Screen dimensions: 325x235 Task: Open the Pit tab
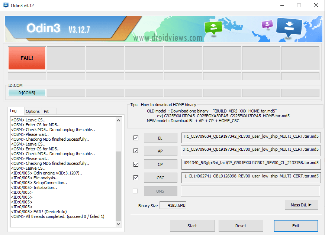(x=49, y=111)
